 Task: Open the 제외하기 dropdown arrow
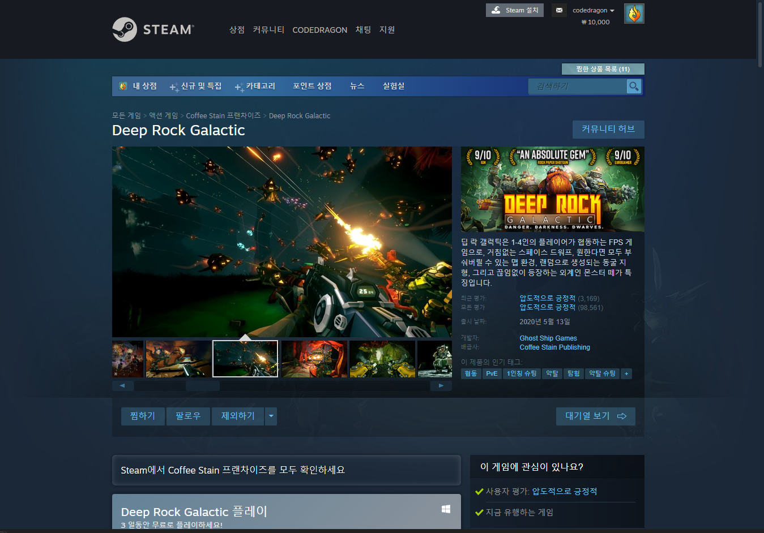tap(271, 416)
